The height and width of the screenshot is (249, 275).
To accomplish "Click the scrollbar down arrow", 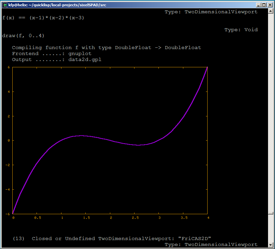I will 270,245.
